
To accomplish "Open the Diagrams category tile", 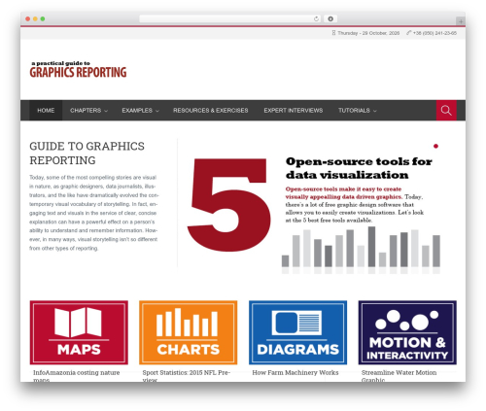I will click(x=297, y=332).
